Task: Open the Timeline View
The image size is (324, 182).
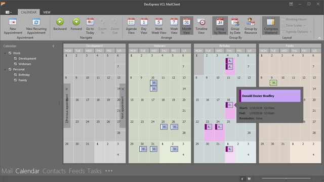Action: click(x=201, y=26)
